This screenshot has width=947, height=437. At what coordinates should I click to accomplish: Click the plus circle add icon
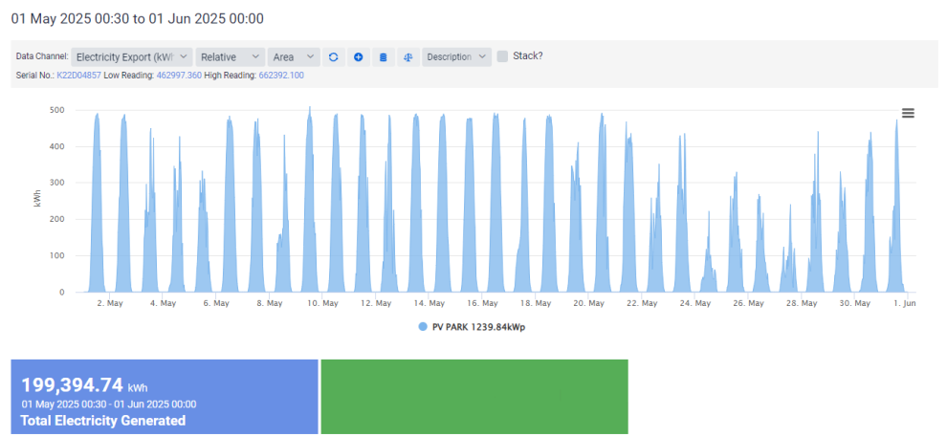[358, 57]
